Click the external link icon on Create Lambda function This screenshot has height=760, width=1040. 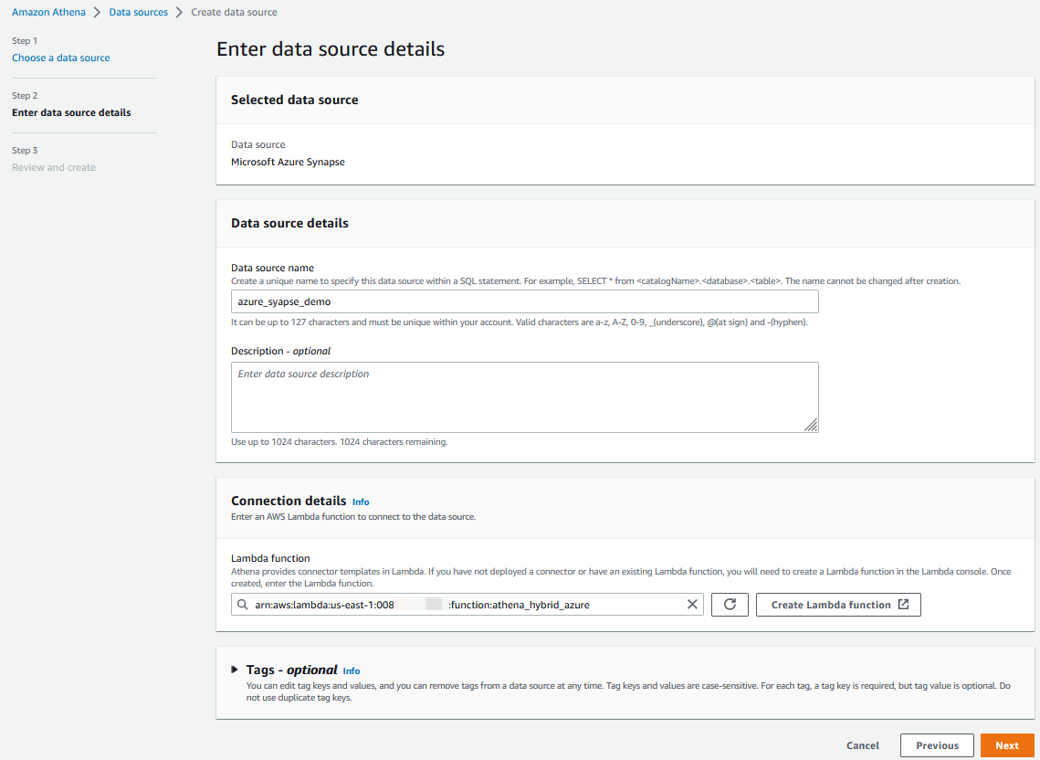click(x=903, y=605)
